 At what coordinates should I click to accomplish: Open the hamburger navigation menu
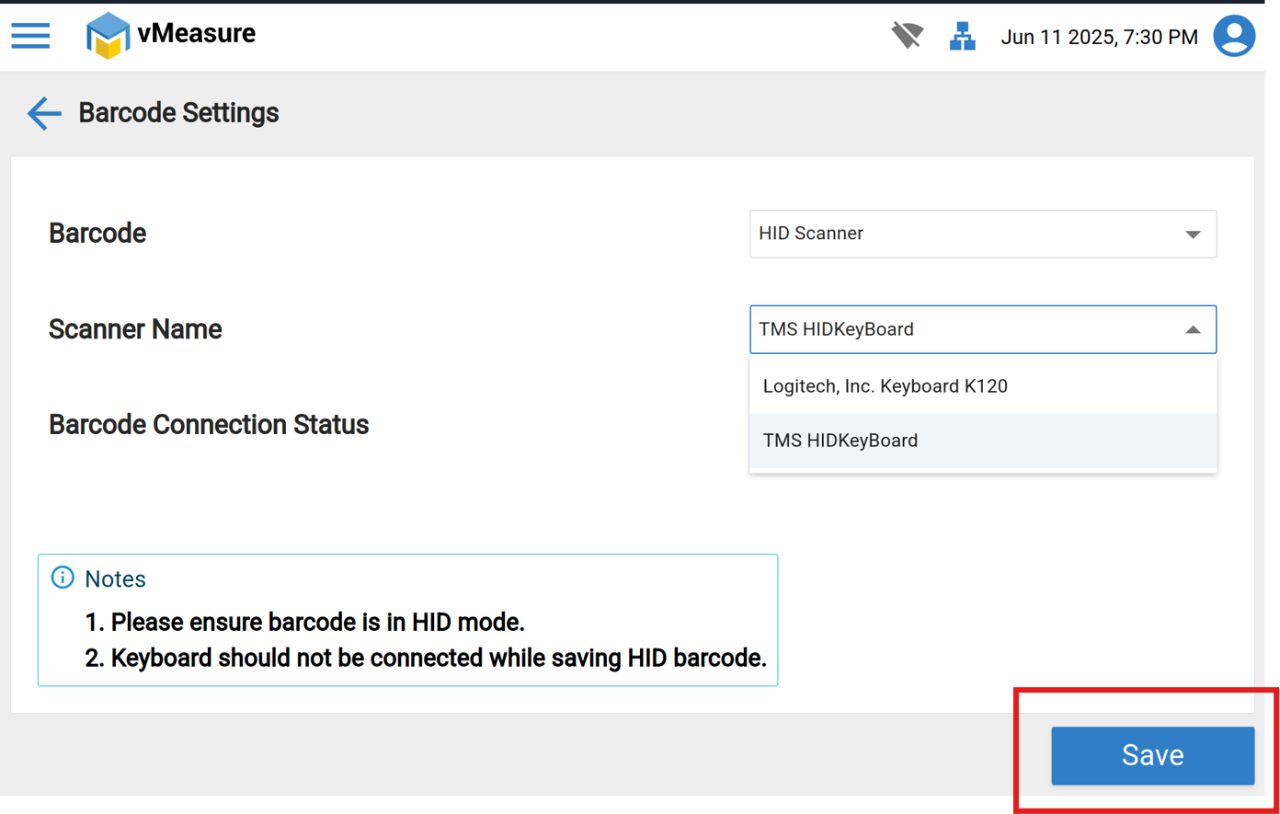point(30,36)
